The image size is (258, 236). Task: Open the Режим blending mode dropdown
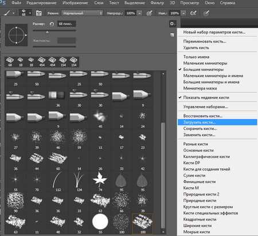click(82, 13)
